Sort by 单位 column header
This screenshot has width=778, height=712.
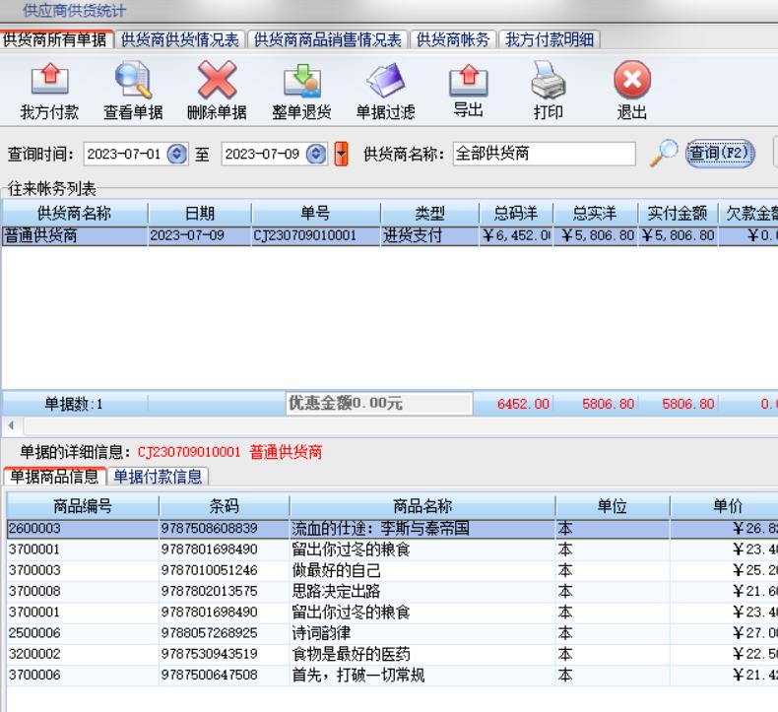pyautogui.click(x=613, y=506)
